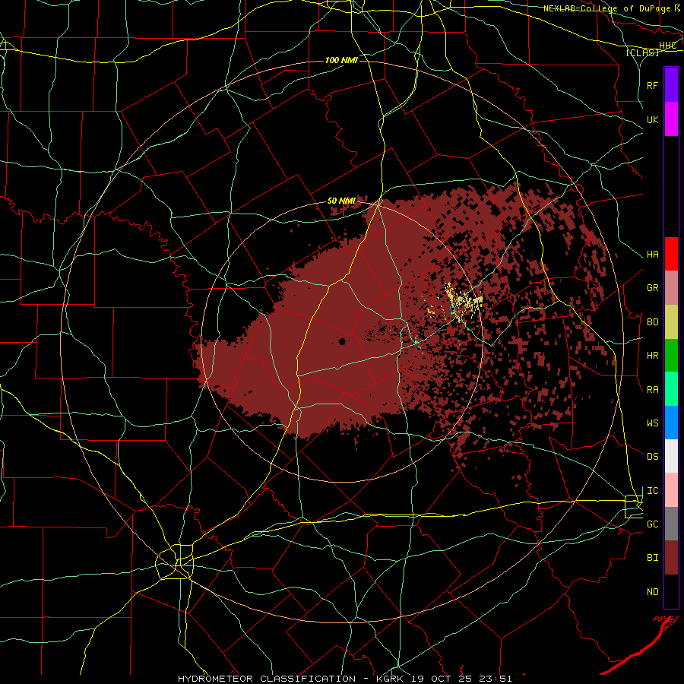The width and height of the screenshot is (684, 684).
Task: Click the Hydrometeor Classification KGRK title caption
Action: (344, 679)
